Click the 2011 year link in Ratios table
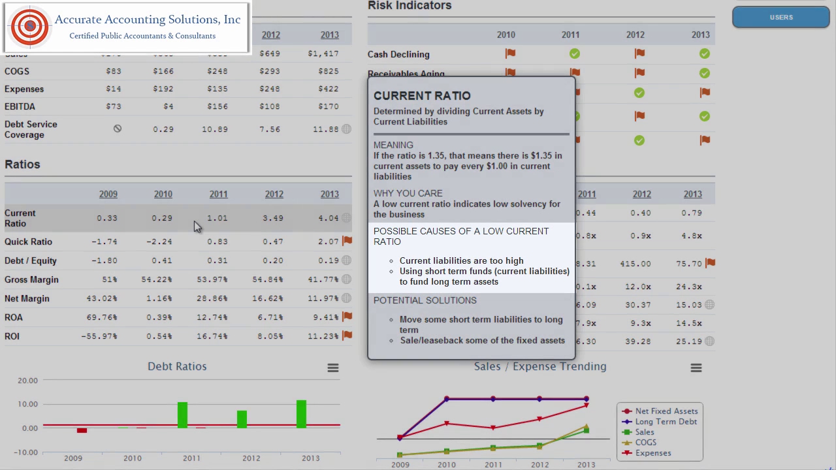Screen dimensions: 836x470 pos(219,194)
